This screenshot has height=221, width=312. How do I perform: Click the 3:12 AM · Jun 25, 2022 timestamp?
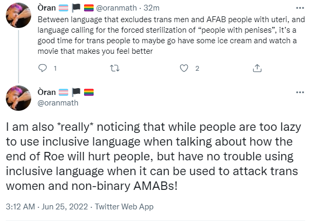coord(47,207)
